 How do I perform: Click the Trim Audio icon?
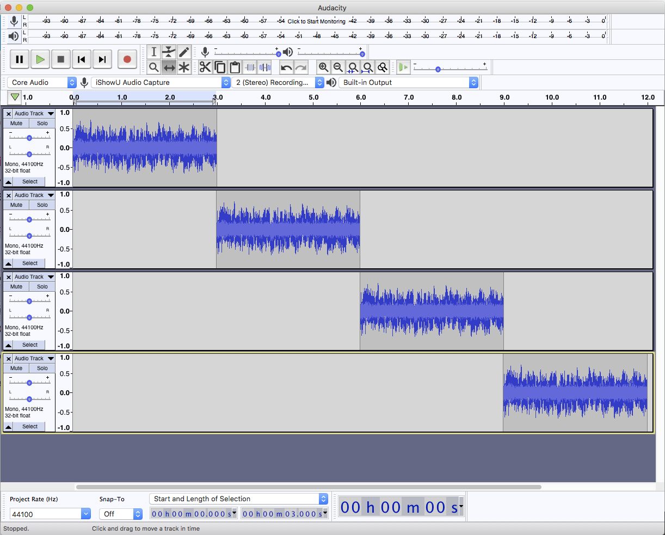pyautogui.click(x=250, y=67)
